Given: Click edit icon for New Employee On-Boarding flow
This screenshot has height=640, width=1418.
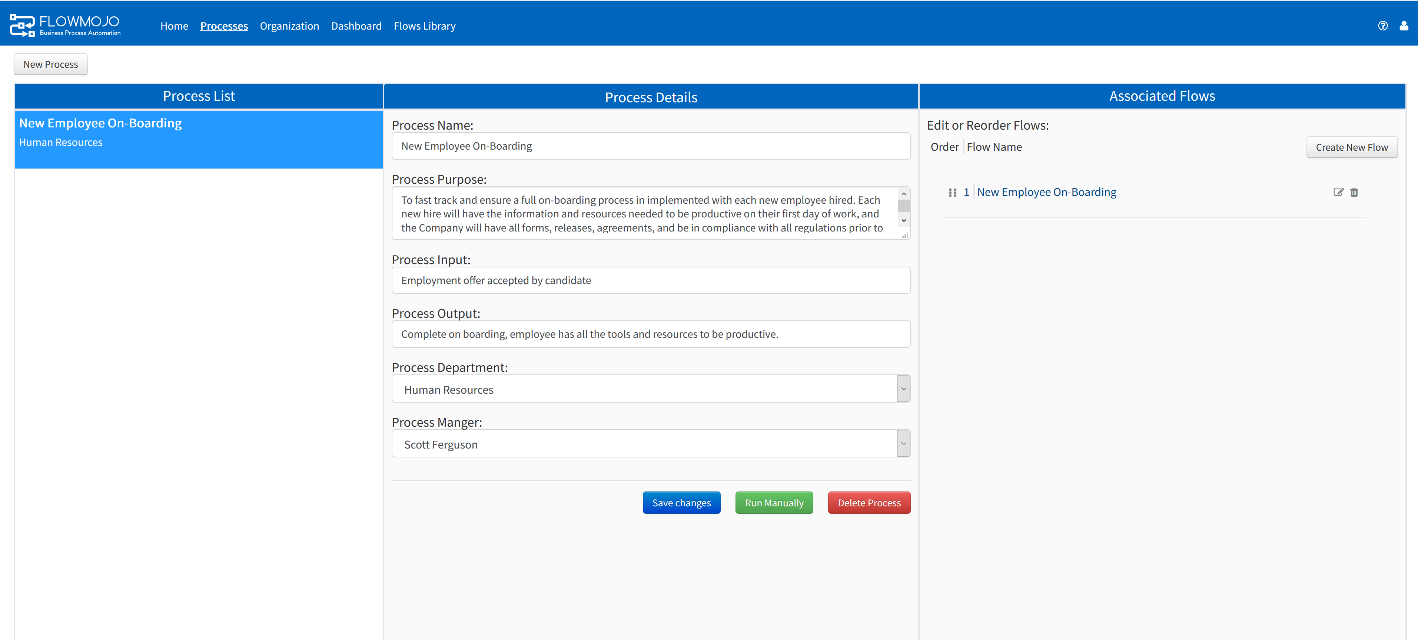Looking at the screenshot, I should coord(1338,192).
